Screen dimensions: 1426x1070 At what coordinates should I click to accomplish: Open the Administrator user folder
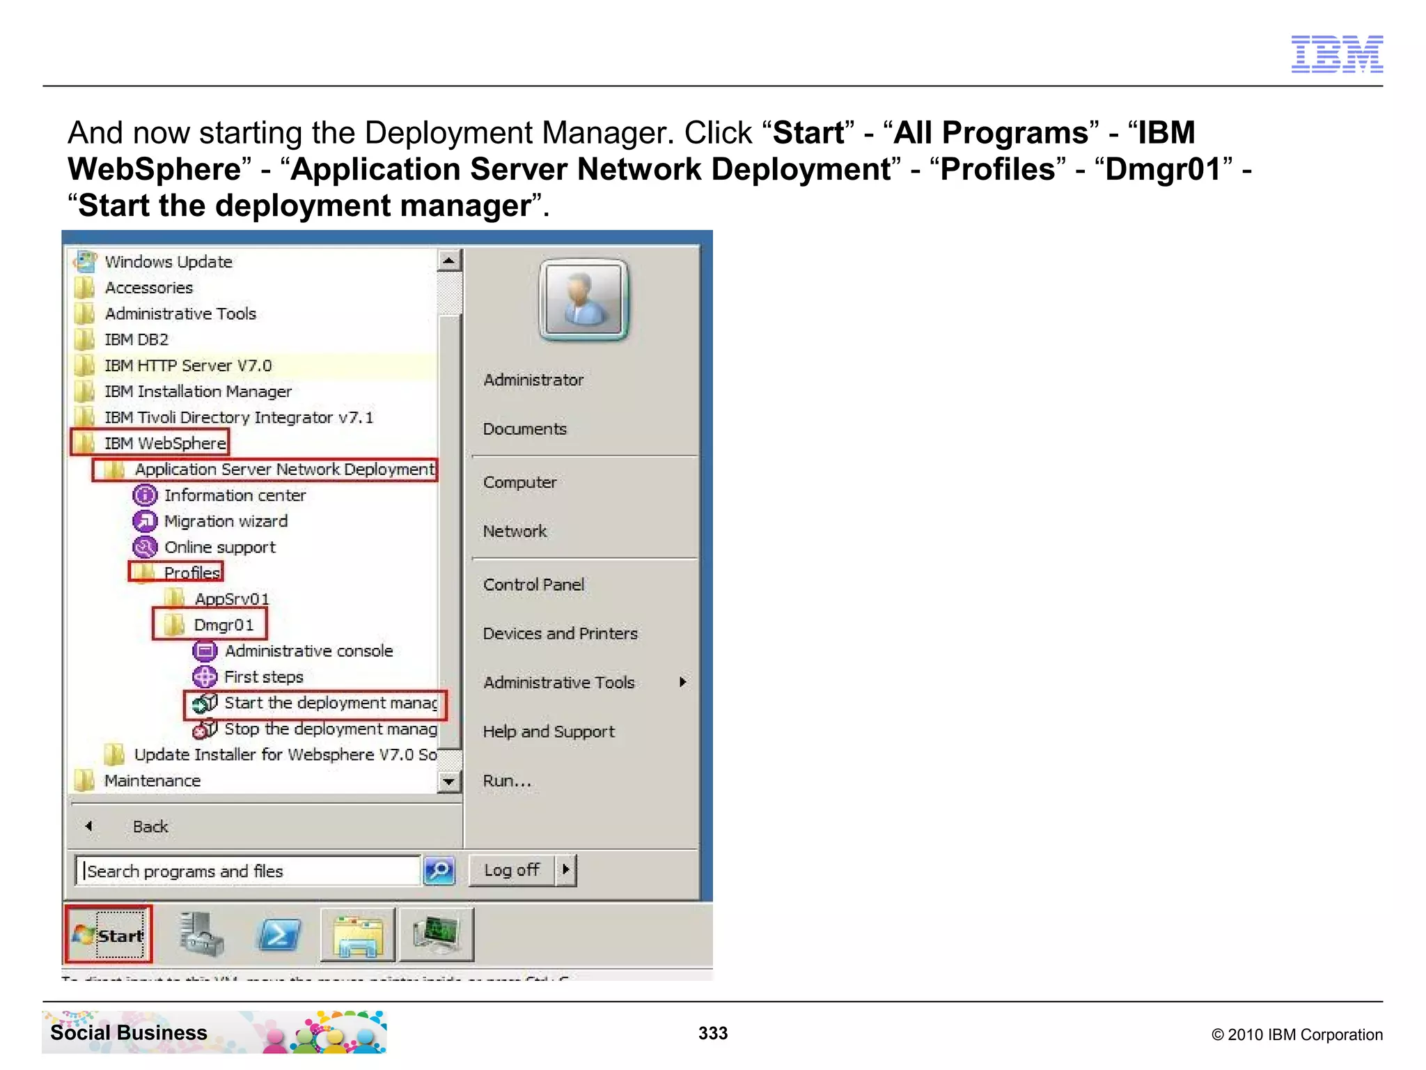(x=533, y=380)
